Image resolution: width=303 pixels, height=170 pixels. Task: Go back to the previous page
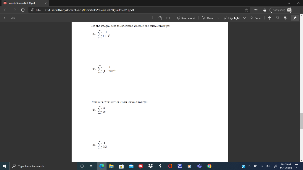point(6,9)
